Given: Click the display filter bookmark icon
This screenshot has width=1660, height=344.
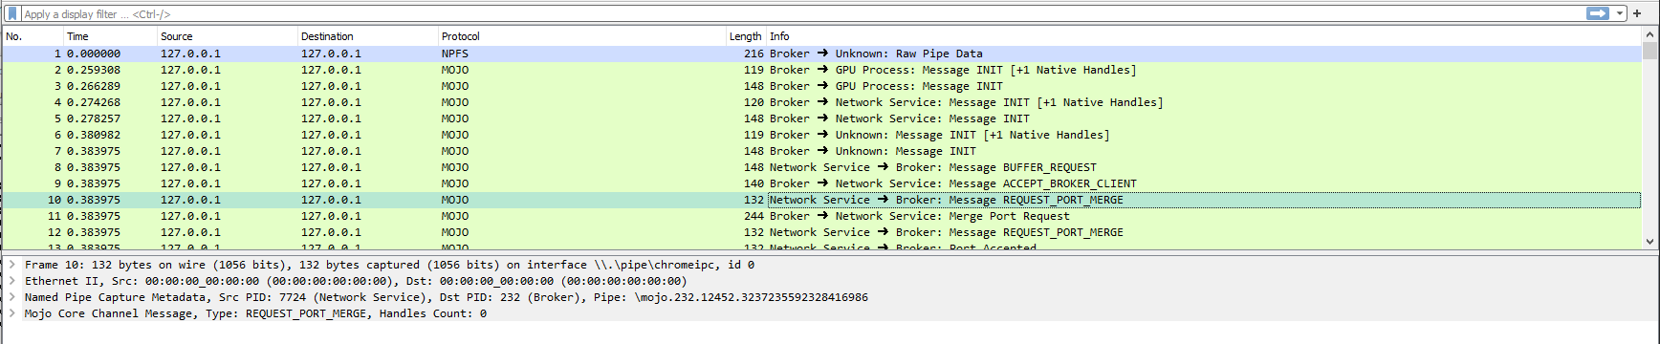Looking at the screenshot, I should pyautogui.click(x=12, y=13).
